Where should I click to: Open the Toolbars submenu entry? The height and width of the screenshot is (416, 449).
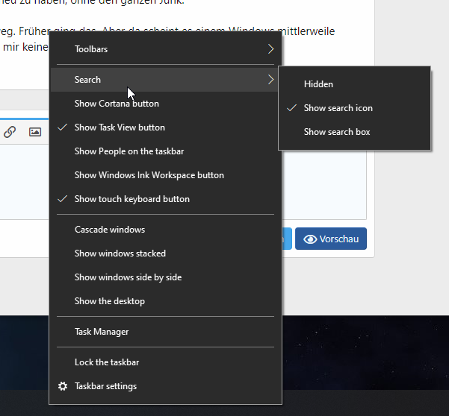(x=165, y=49)
